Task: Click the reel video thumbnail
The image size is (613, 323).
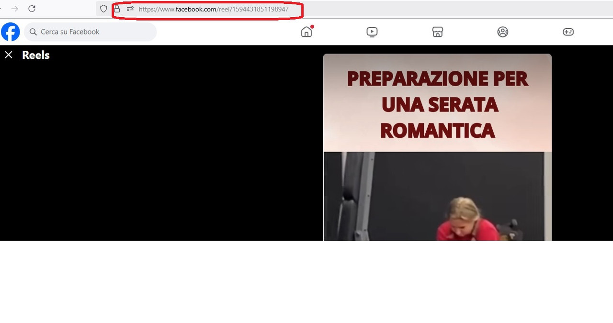Action: tap(437, 147)
